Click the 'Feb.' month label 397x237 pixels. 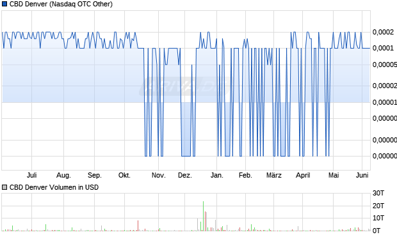coord(245,175)
